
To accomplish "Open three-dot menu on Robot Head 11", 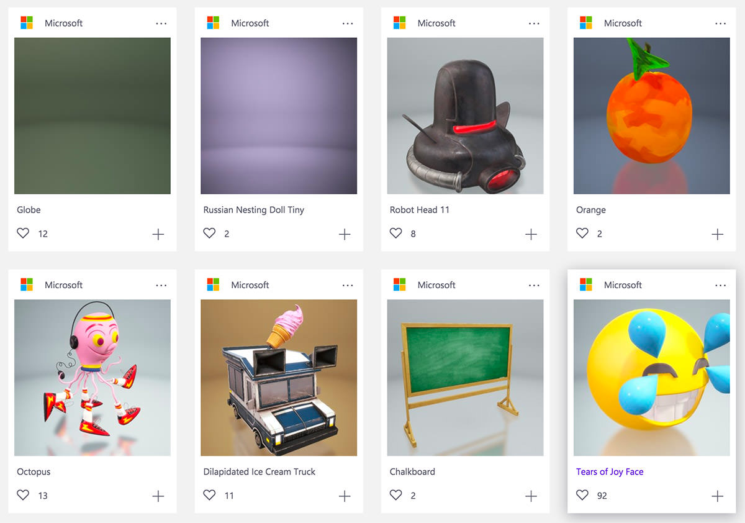I will (x=534, y=24).
